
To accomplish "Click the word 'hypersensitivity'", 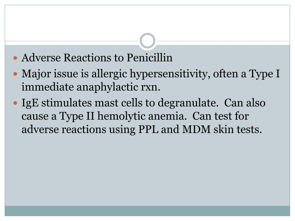I will pyautogui.click(x=170, y=74).
